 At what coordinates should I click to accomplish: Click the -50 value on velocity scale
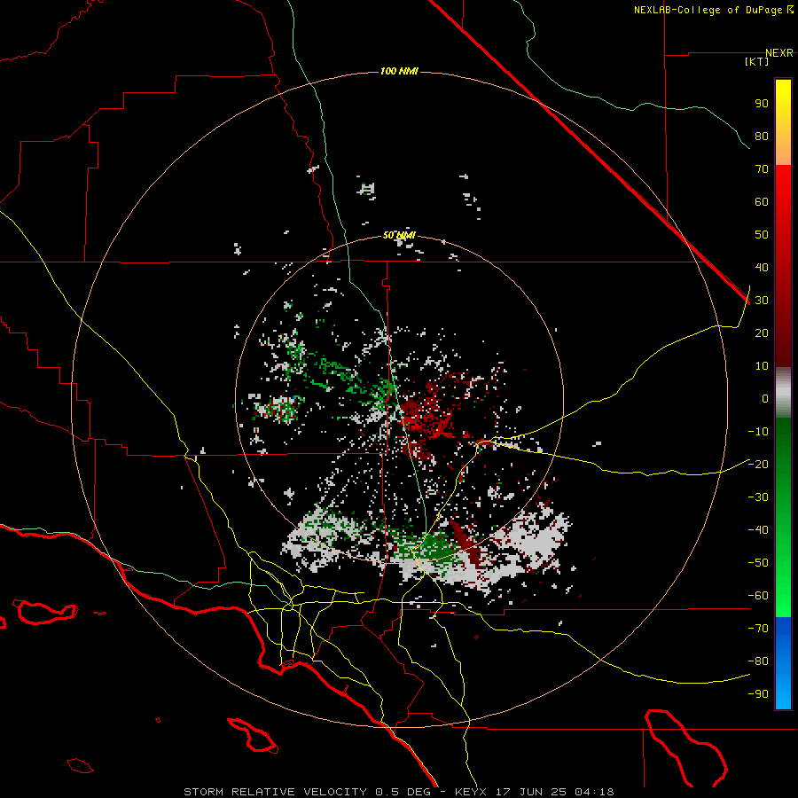point(758,563)
